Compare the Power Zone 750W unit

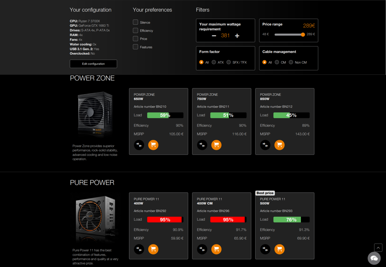pyautogui.click(x=202, y=145)
